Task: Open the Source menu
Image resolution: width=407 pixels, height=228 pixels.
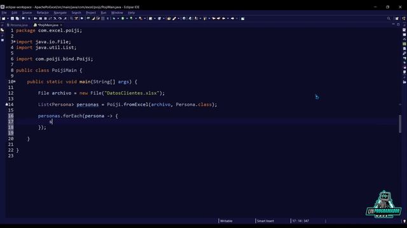Action: coord(27,13)
